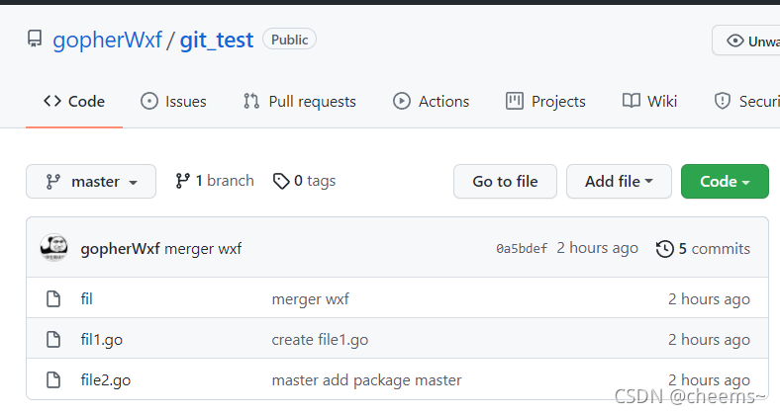Viewport: 780px width, 414px height.
Task: Open the fil1.go file
Action: click(x=102, y=339)
